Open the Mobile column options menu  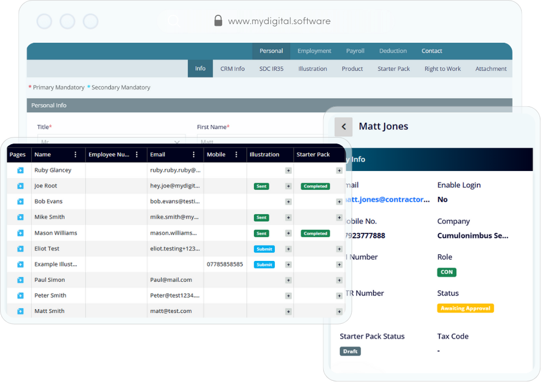236,155
